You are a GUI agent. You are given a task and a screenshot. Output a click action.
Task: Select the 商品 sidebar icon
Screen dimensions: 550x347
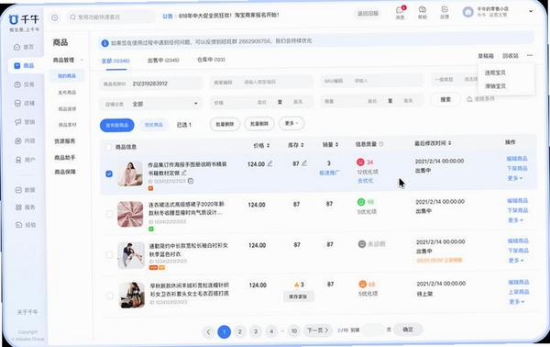point(17,66)
